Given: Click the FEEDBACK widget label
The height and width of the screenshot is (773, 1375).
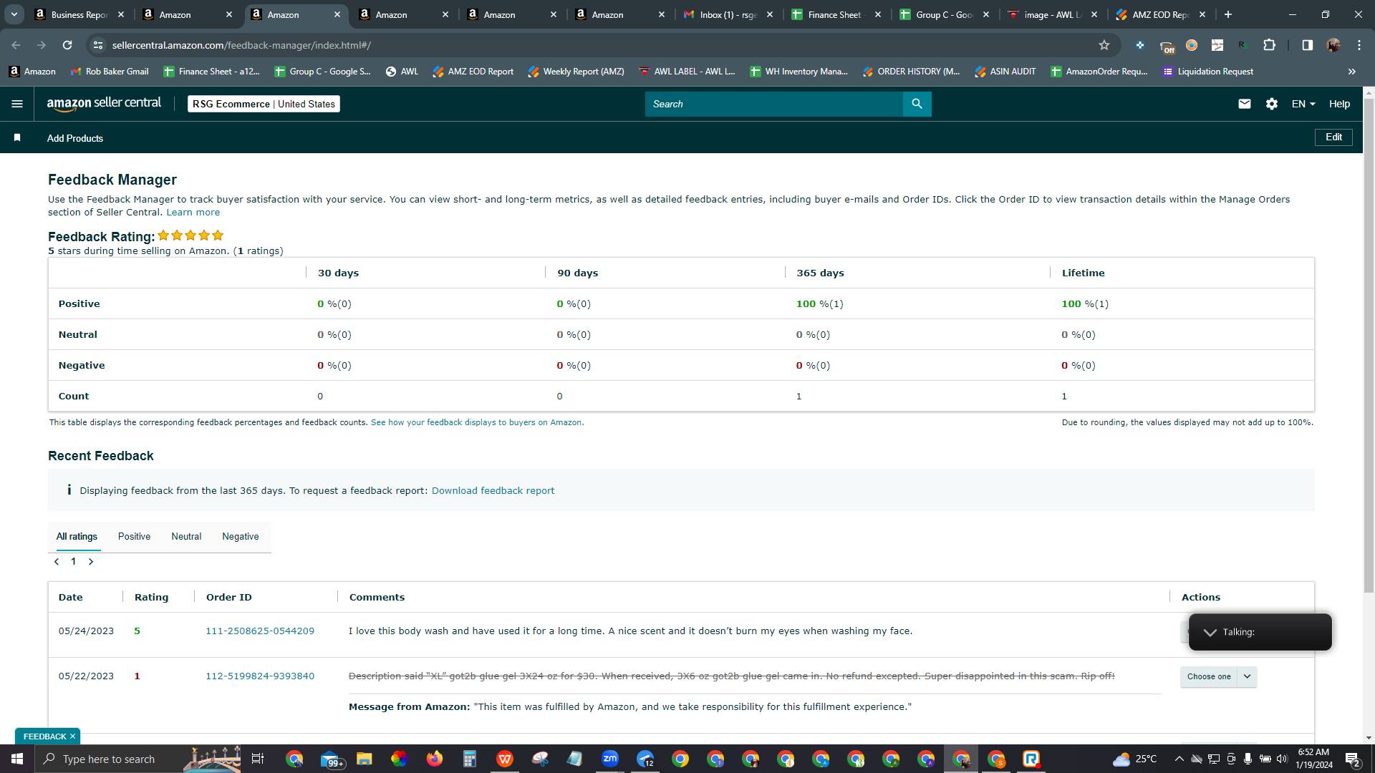Looking at the screenshot, I should [x=44, y=736].
